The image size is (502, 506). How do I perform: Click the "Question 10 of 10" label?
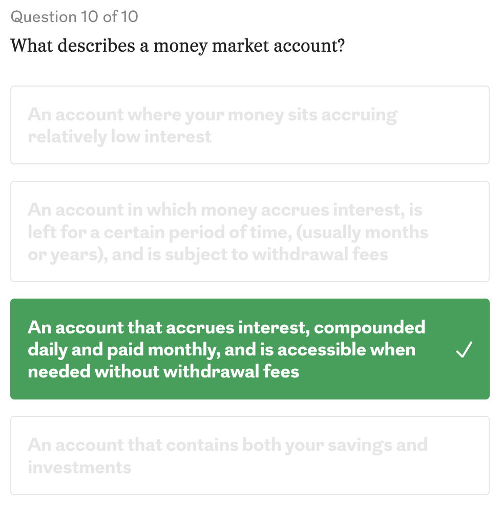point(74,17)
